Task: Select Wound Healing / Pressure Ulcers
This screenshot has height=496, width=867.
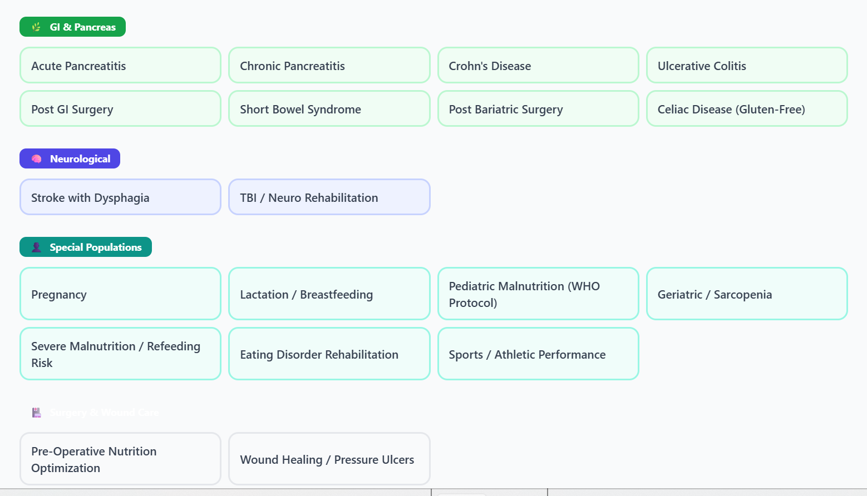Action: coord(329,459)
